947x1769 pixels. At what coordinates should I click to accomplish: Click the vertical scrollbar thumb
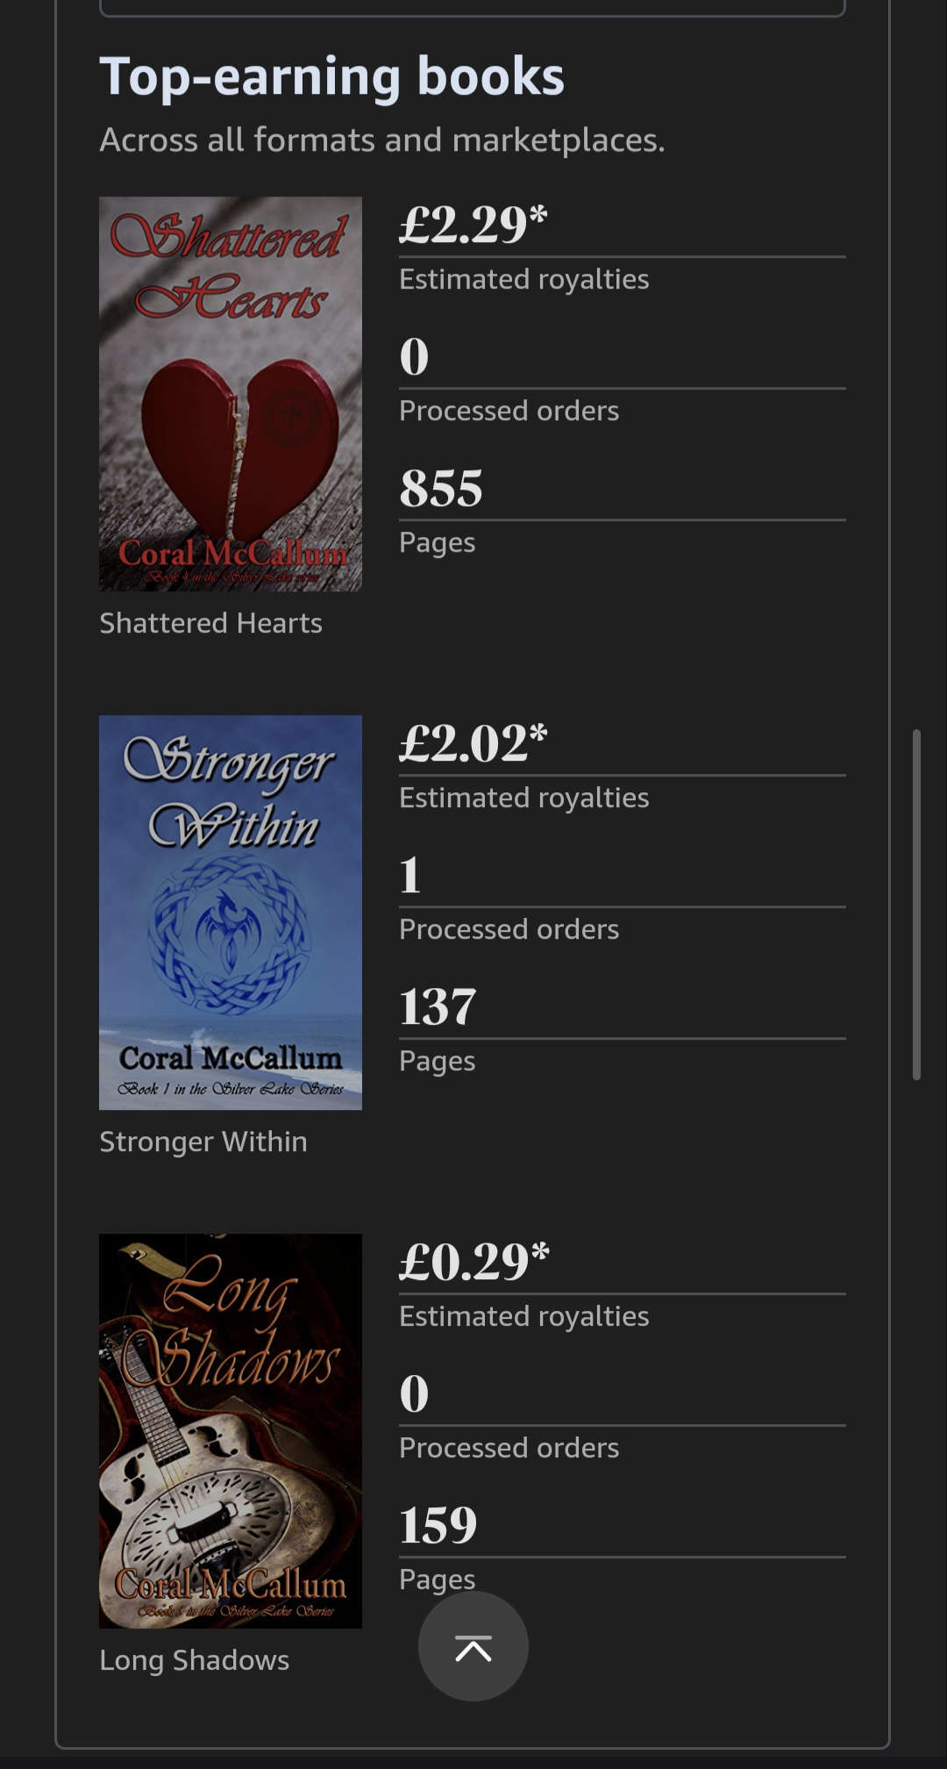click(916, 904)
